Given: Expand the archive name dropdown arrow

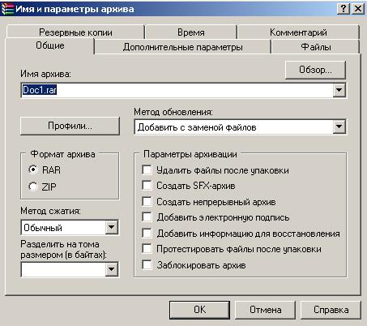Looking at the screenshot, I should pyautogui.click(x=339, y=90).
